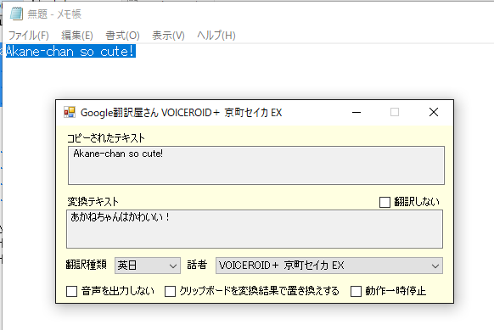Image resolution: width=494 pixels, height=330 pixels.
Task: Open the 表示(V) menu in Notepad
Action: 168,36
